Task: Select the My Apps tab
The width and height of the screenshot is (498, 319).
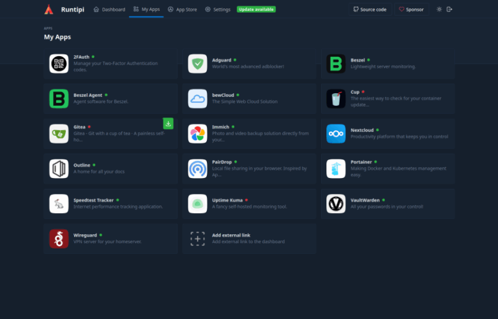Action: [146, 9]
